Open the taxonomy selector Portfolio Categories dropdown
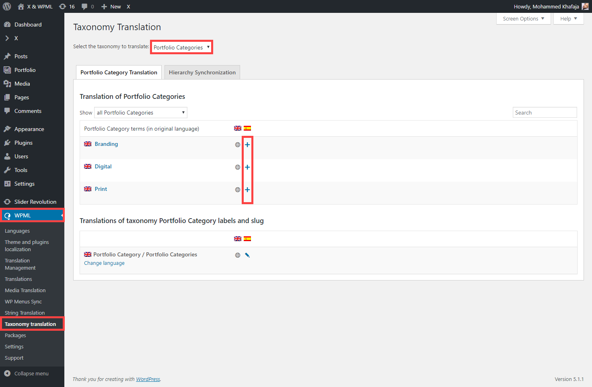 click(x=181, y=47)
